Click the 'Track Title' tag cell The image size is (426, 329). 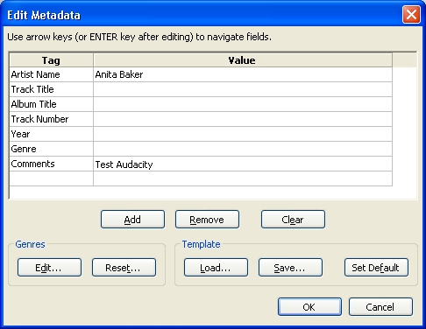point(52,89)
